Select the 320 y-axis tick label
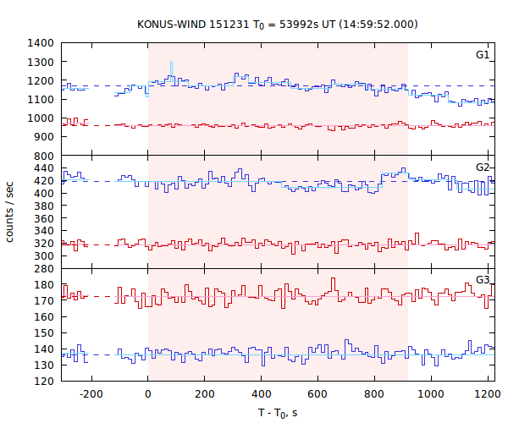Screen dimensions: 508x423 (x=44, y=244)
